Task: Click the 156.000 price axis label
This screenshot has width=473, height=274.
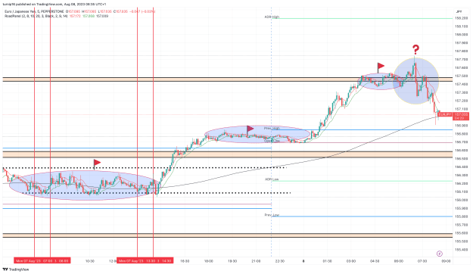Action: coord(461,200)
